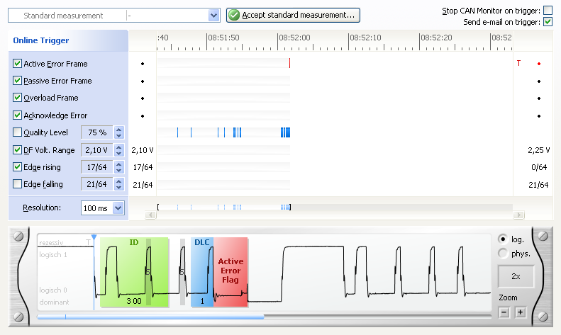This screenshot has height=335, width=561.
Task: Open the Resolution 100 ms dropdown
Action: click(x=118, y=208)
